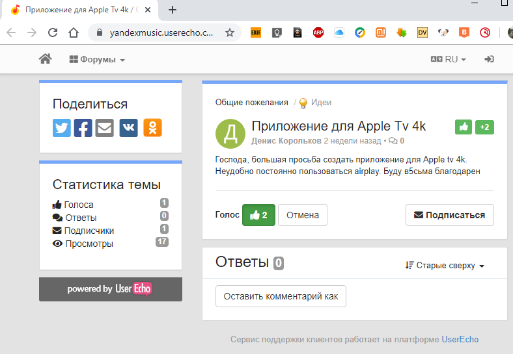This screenshot has height=354, width=513.
Task: Toggle the green thumbs-up vote beside the title
Action: tap(464, 127)
